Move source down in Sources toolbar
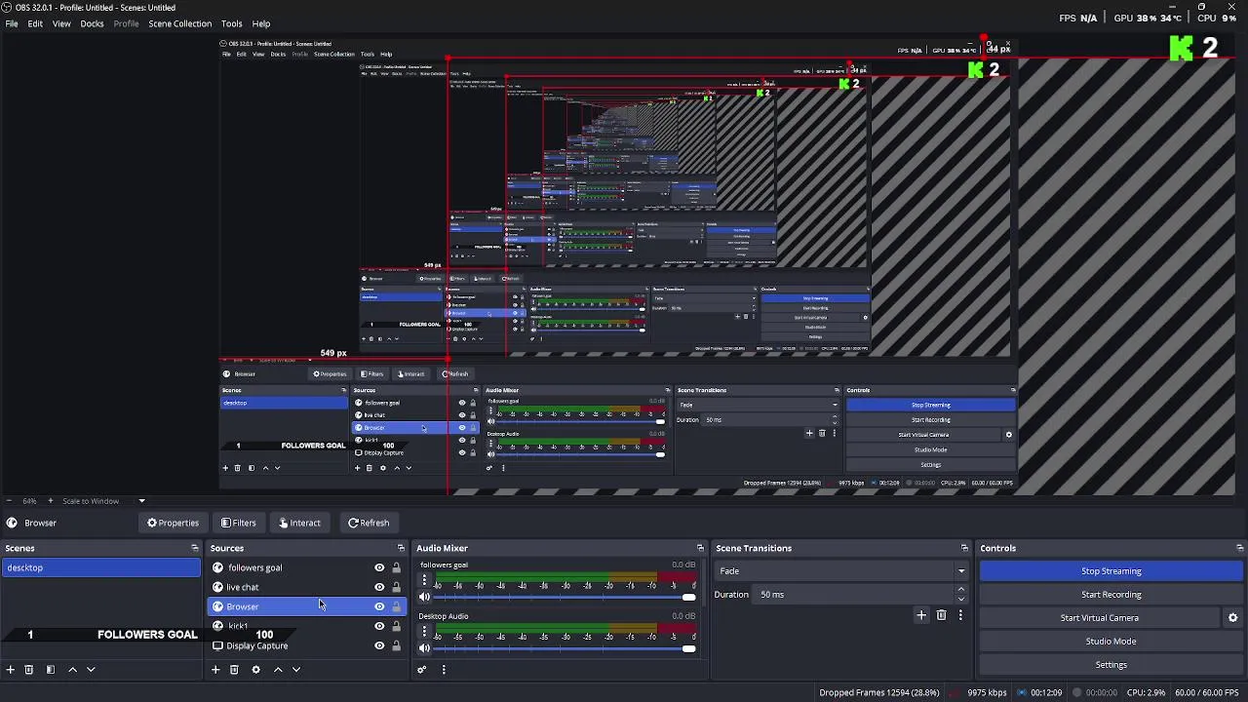1248x702 pixels. click(x=296, y=670)
